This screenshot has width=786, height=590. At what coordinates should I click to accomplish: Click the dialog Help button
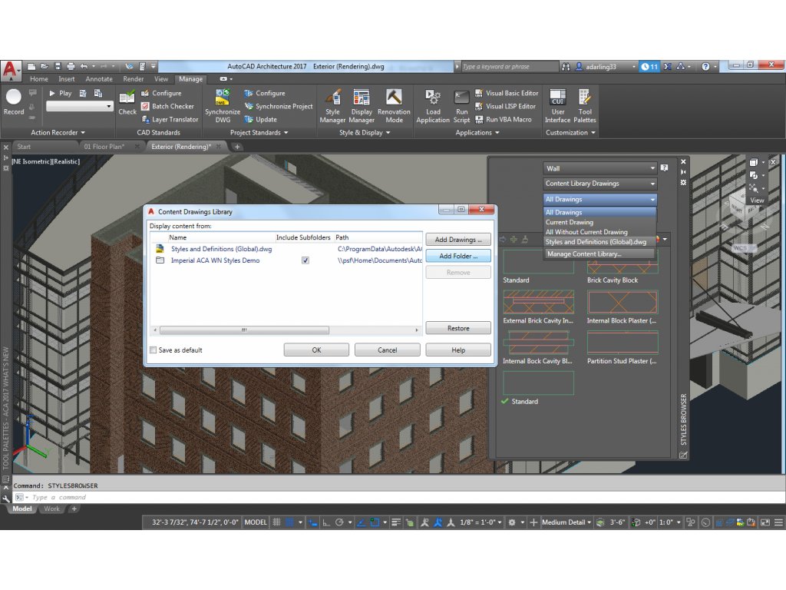[458, 350]
